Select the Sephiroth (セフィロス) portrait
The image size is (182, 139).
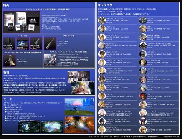pyautogui.click(x=143, y=71)
